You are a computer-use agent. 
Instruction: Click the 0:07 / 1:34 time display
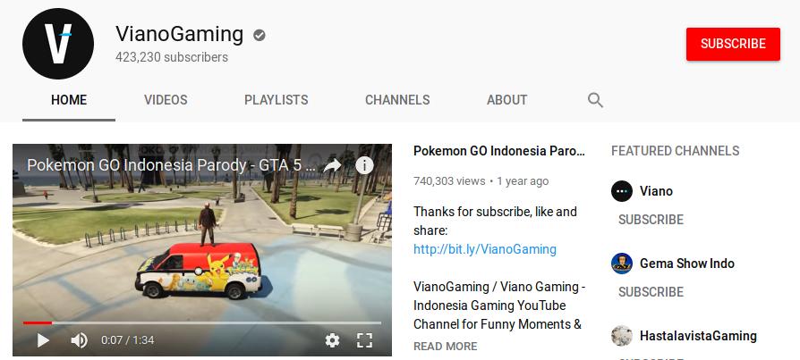pyautogui.click(x=128, y=340)
